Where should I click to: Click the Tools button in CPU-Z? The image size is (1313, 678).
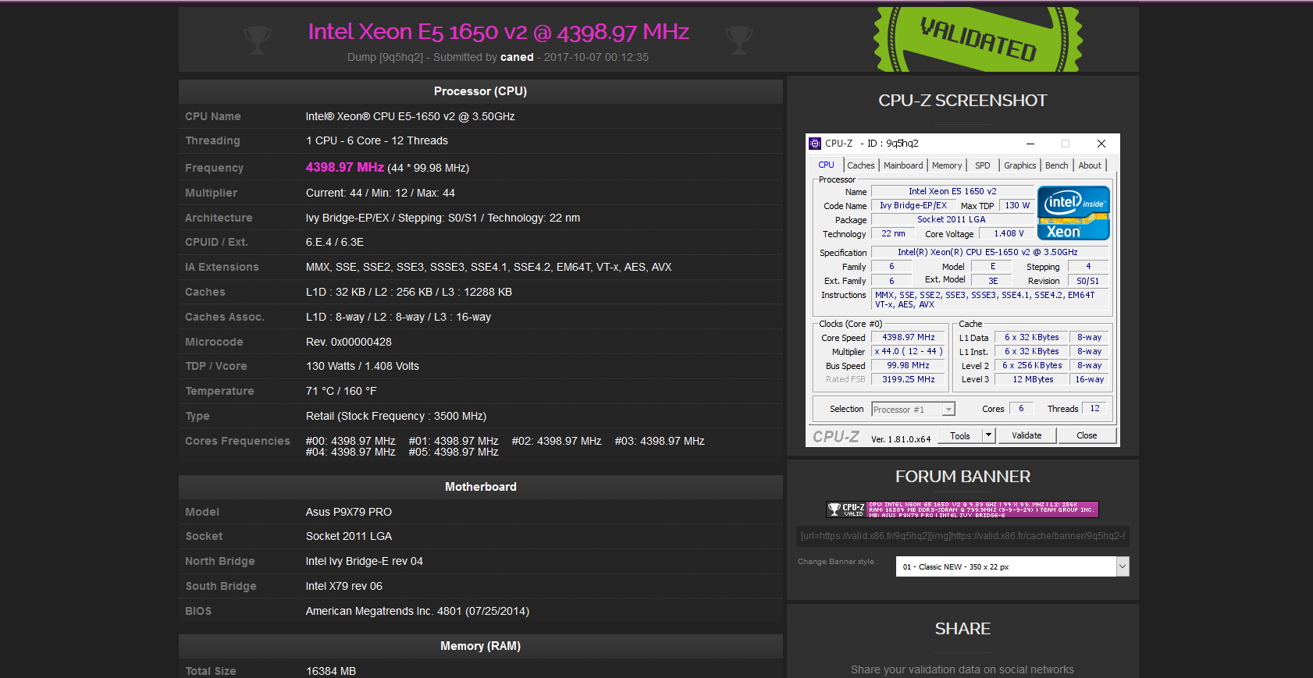pos(960,435)
